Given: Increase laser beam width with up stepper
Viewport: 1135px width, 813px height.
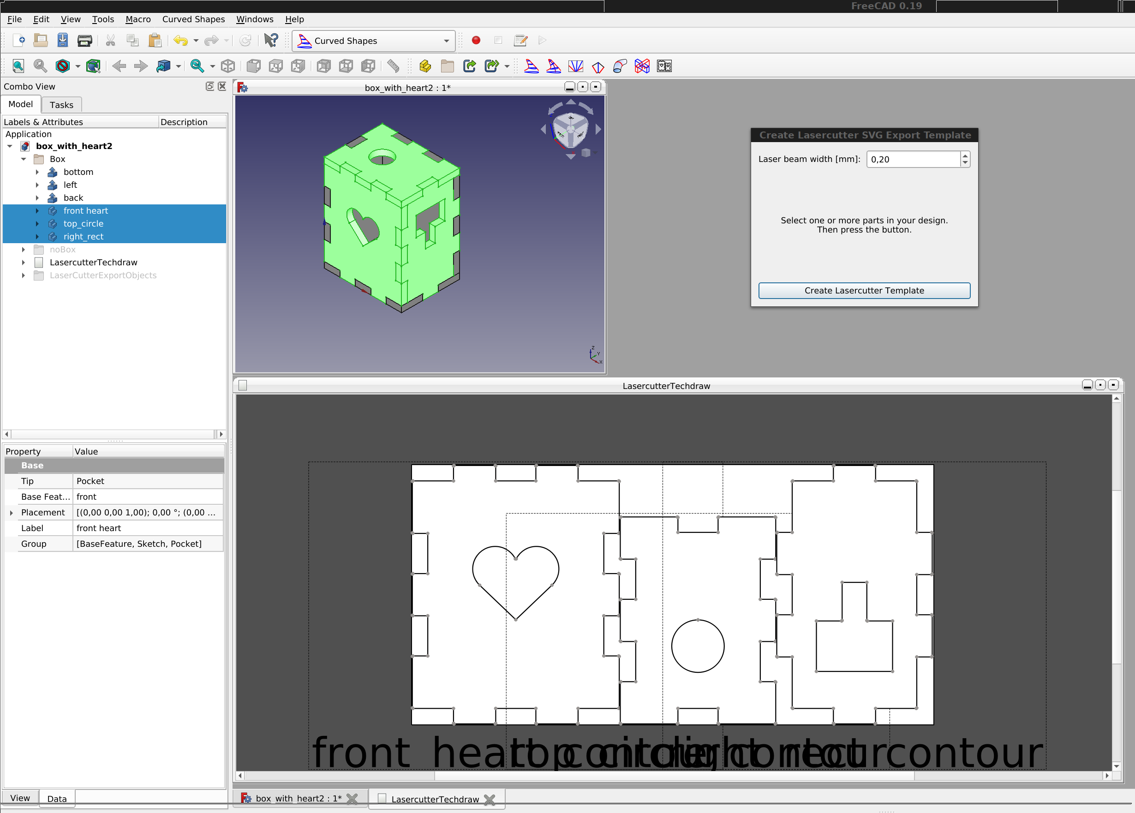Looking at the screenshot, I should [x=965, y=155].
